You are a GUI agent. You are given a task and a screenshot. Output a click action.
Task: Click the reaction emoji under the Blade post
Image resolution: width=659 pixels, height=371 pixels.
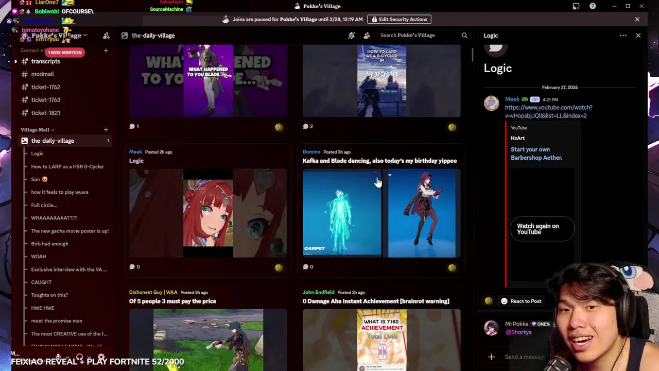279,127
